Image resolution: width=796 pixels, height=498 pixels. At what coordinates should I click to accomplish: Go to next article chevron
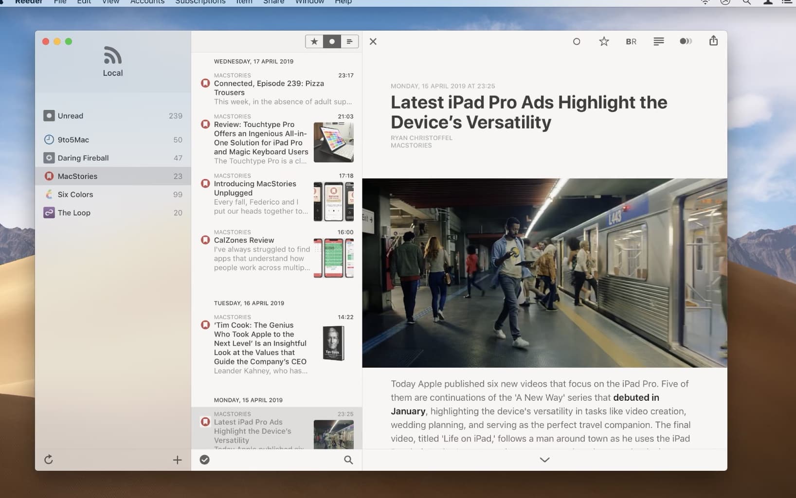544,460
